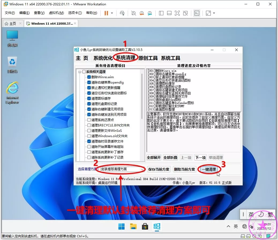The width and height of the screenshot is (278, 240).
Task: Click the Windows Start button on taskbar
Action: (x=122, y=227)
